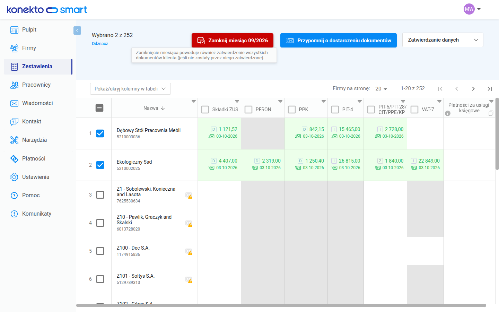
Task: Open the filter icon above Składki ZUS
Action: pos(237,102)
